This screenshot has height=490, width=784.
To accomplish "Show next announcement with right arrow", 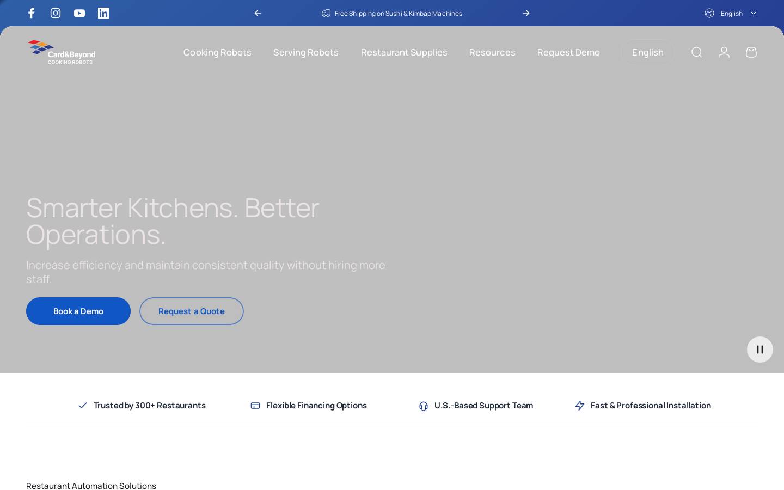I will click(x=526, y=13).
